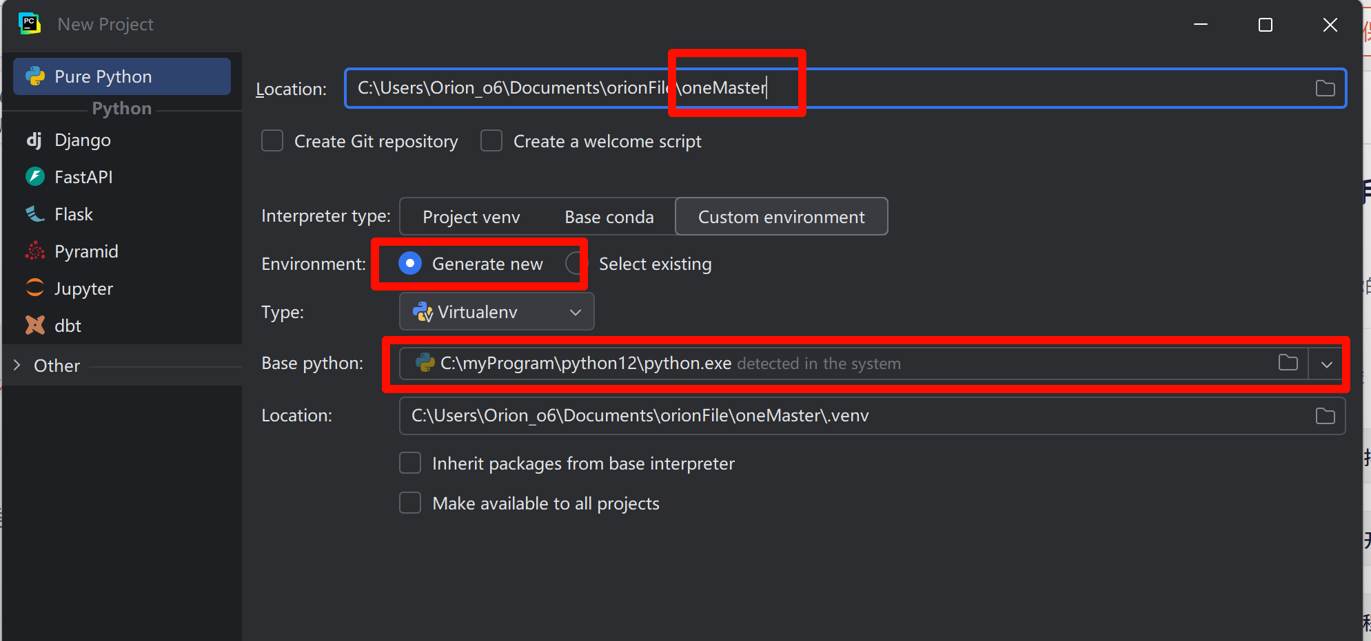Select Pyramid in the project list
The height and width of the screenshot is (641, 1371).
(x=122, y=251)
